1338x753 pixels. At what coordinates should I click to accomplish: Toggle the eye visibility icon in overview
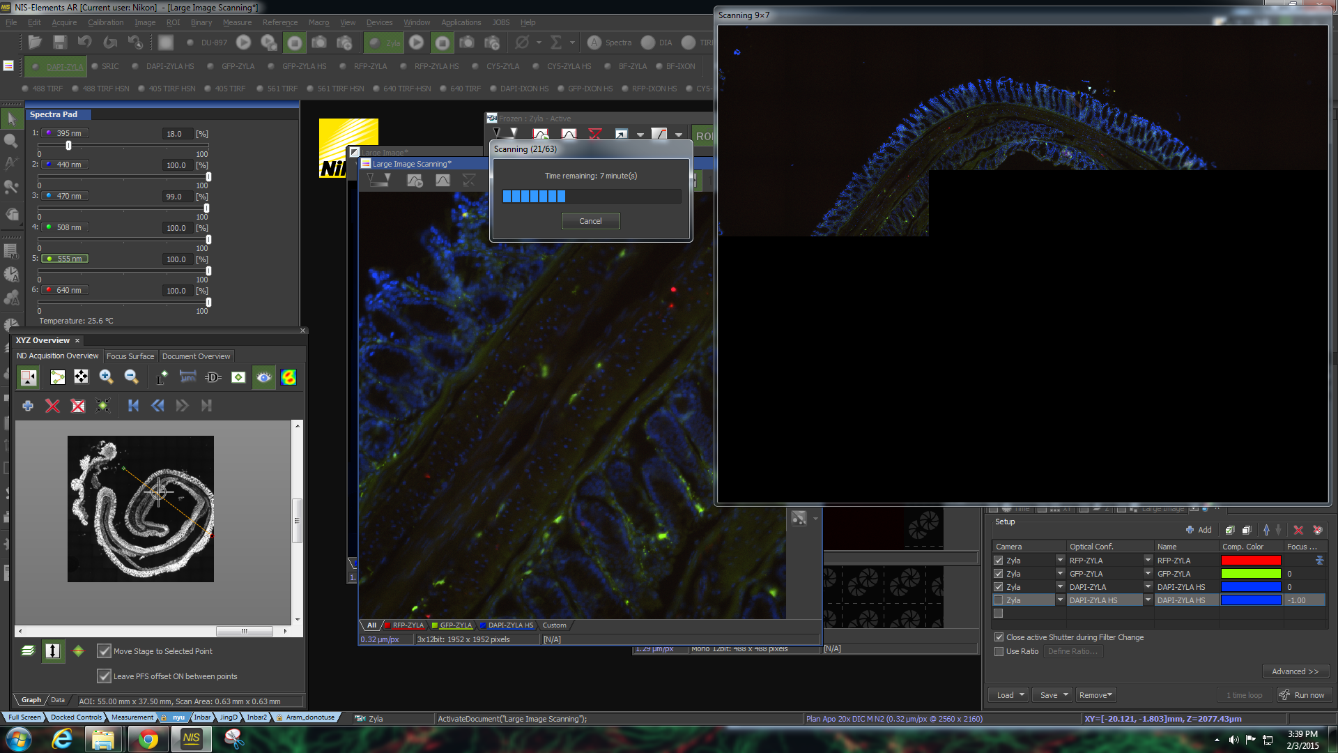(263, 377)
